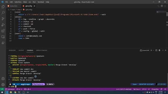Open File Explorer from taskbar
The image size is (168, 94).
[x=11, y=92]
